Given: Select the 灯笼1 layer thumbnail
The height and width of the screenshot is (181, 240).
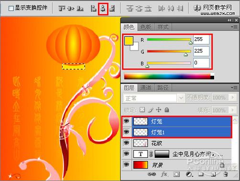Looking at the screenshot, I should coord(141,132).
